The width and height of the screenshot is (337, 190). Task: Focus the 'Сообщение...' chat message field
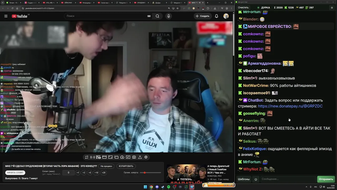pyautogui.click(x=288, y=179)
